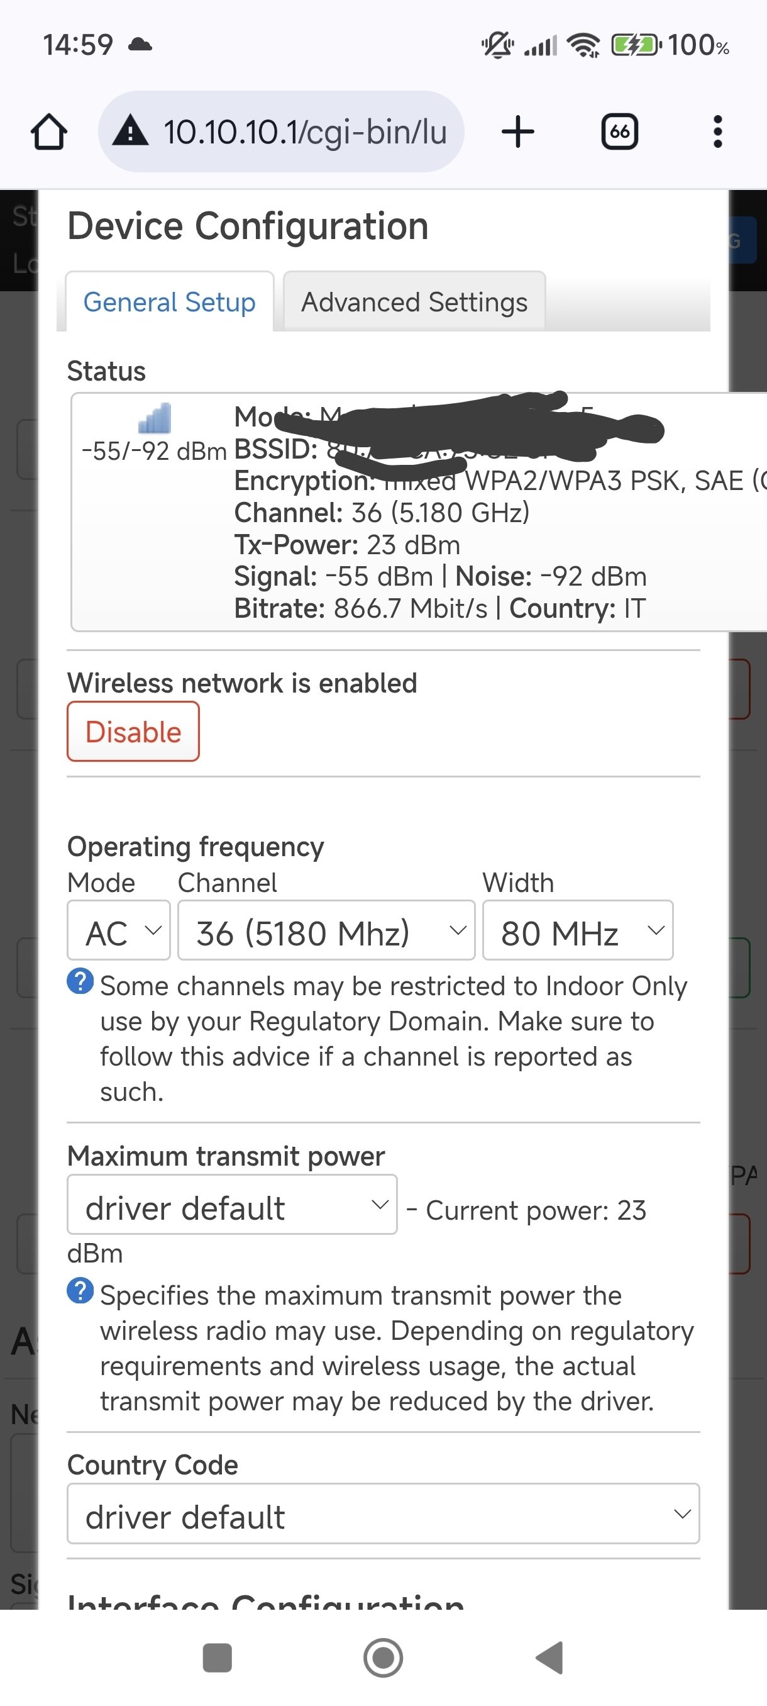This screenshot has height=1706, width=767.
Task: Tap the address bar URL 10.10.10.1
Action: coord(305,132)
